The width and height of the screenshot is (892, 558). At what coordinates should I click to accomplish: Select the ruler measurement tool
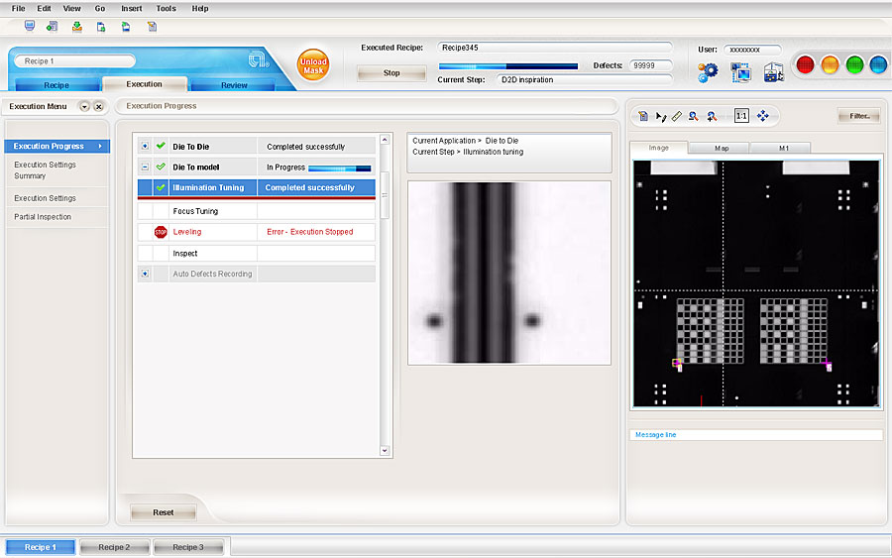(677, 116)
